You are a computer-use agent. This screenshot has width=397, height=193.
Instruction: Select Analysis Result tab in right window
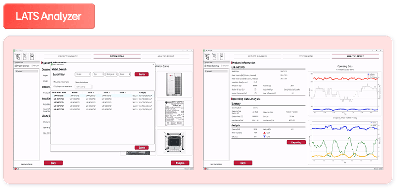click(x=356, y=56)
